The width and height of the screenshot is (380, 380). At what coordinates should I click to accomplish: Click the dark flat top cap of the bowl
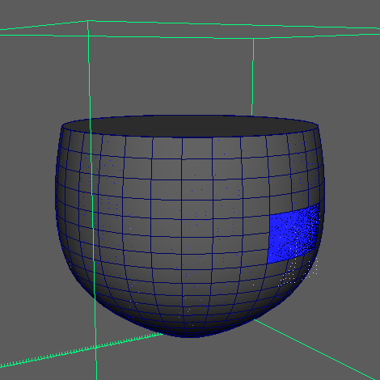click(x=190, y=126)
